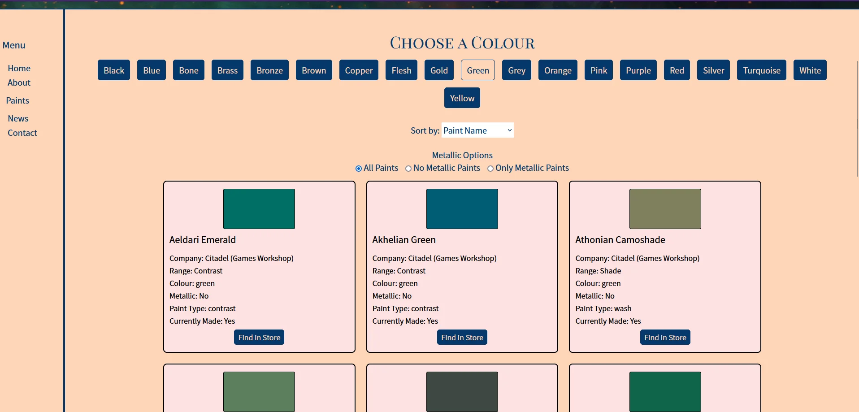
Task: Pick the Brown colour button
Action: [314, 70]
